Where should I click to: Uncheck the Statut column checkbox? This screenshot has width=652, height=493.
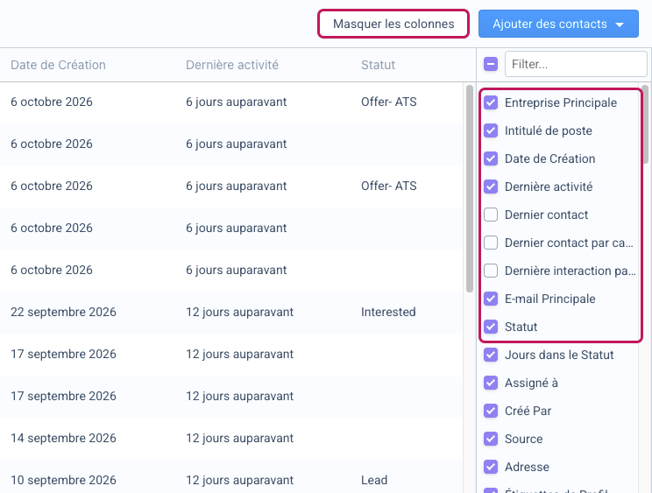491,327
